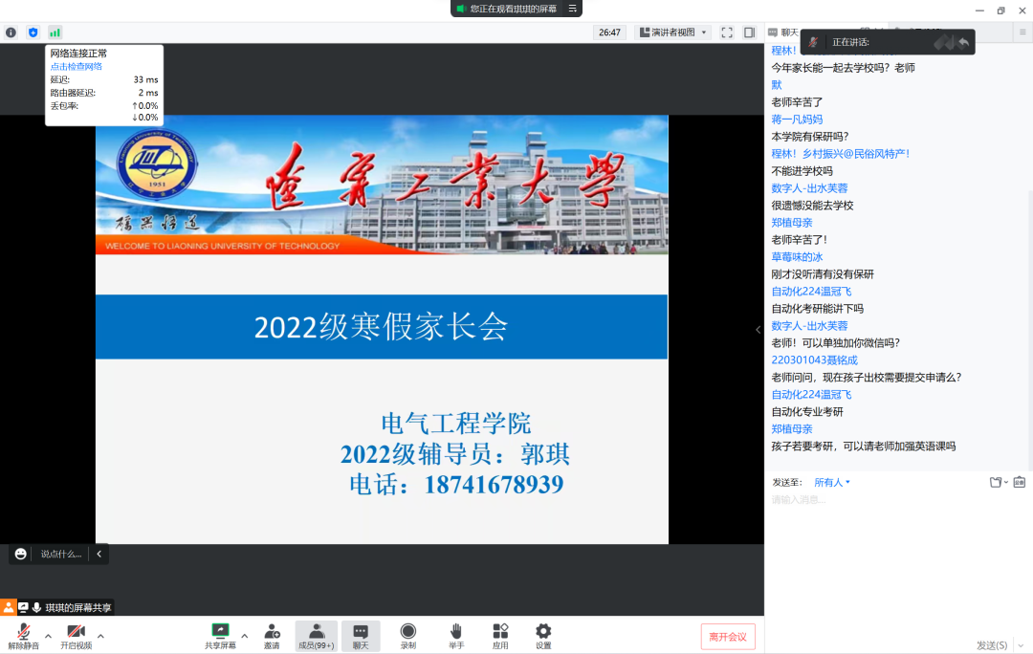The width and height of the screenshot is (1033, 654).
Task: Select message 本学院有保研吗？
Action: click(x=810, y=137)
